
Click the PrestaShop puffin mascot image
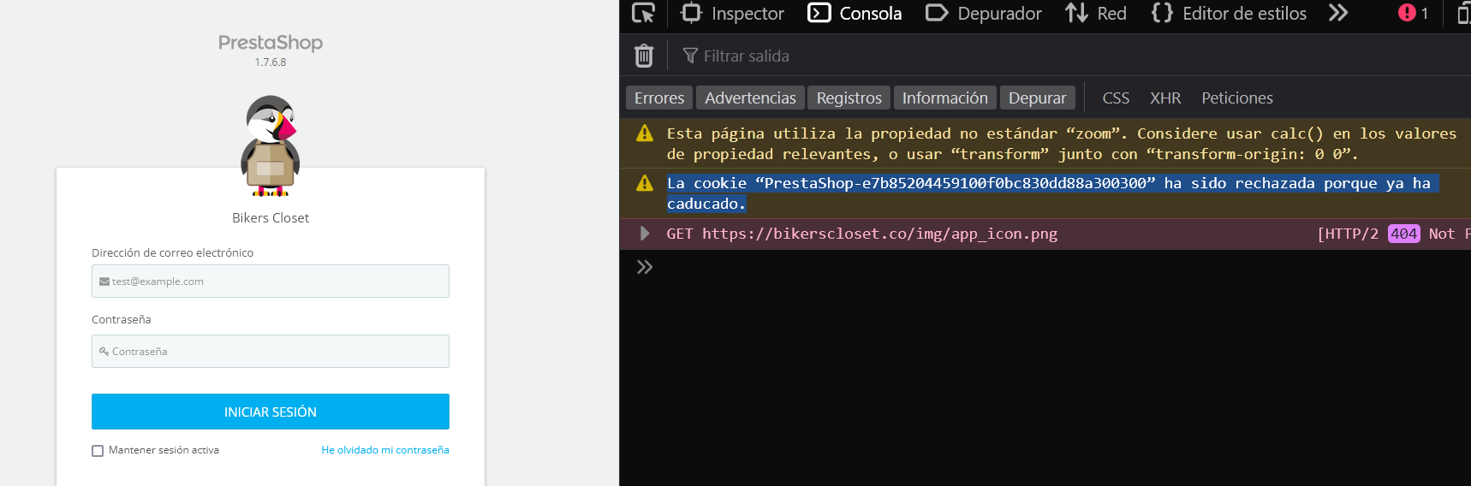271,145
